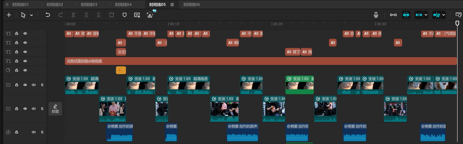Lock the sticker effect track
463x144 pixels.
(17, 70)
